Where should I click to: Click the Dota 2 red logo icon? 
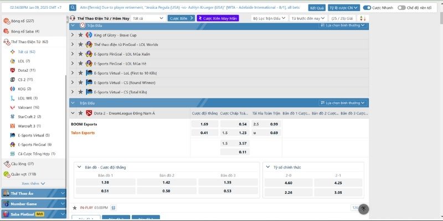pos(89,113)
